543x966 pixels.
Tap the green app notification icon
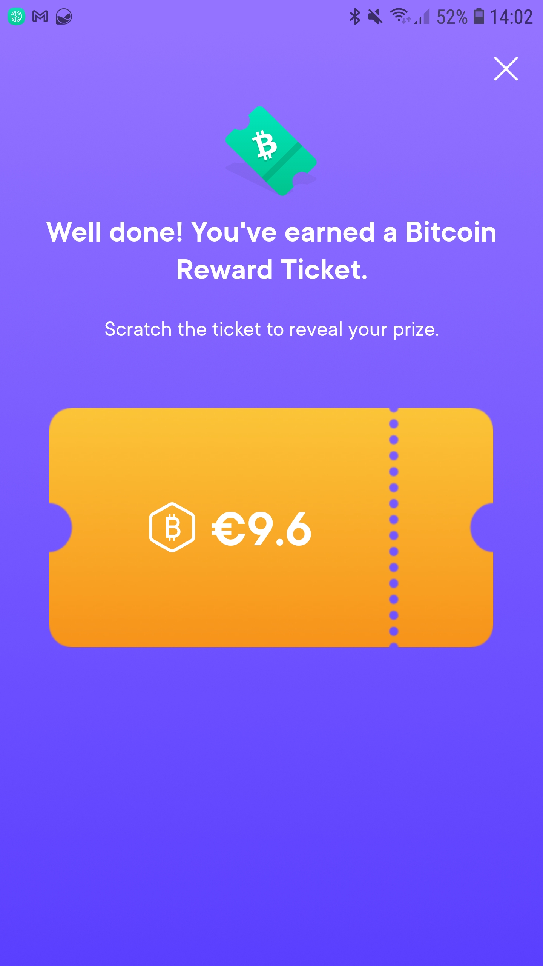pyautogui.click(x=16, y=17)
